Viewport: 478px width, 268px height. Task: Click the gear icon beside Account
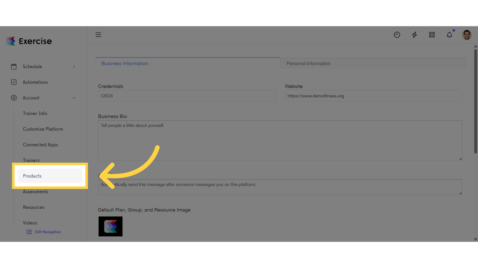[x=14, y=98]
